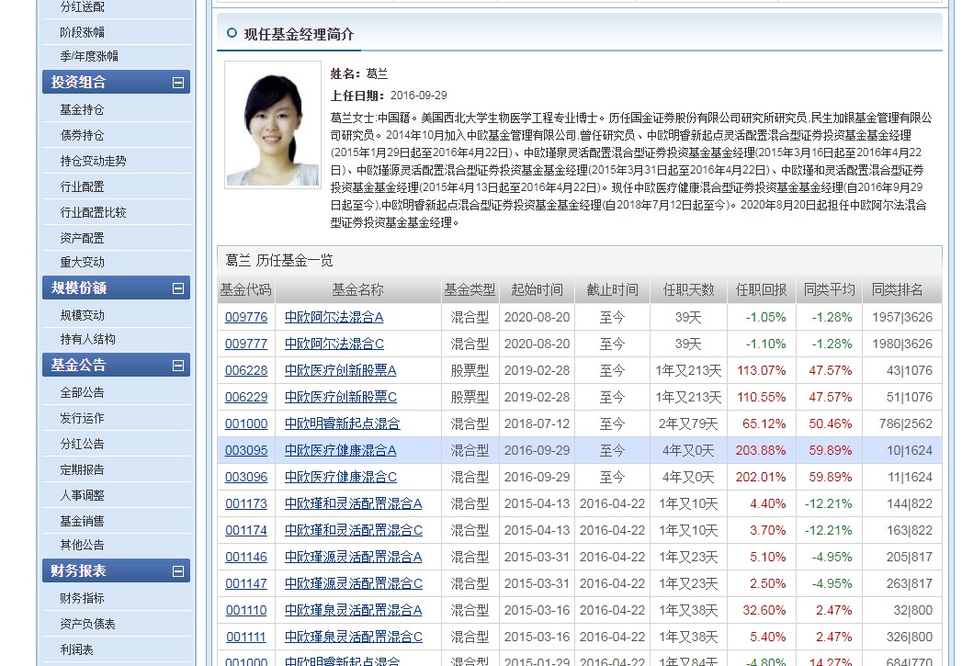Click the 现任基金经理简介 section heading

point(299,34)
